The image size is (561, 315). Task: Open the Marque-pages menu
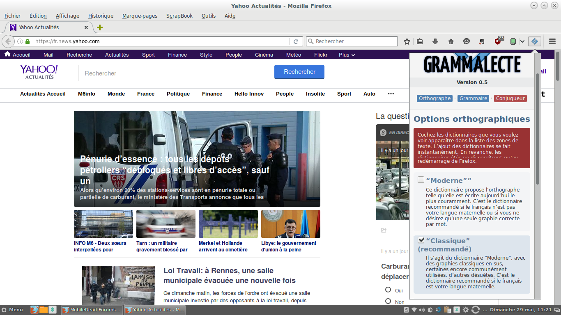140,16
